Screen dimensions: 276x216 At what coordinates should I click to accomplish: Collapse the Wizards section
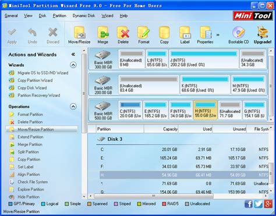coord(73,65)
